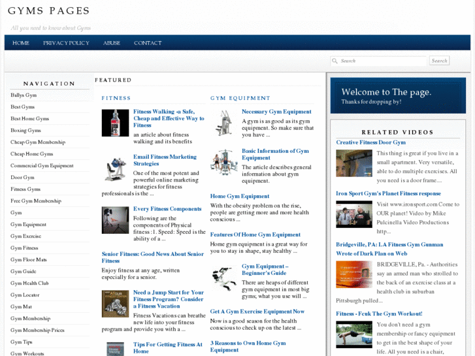475x356 pixels.
Task: Go to Best Home Gyms
Action: [29, 119]
